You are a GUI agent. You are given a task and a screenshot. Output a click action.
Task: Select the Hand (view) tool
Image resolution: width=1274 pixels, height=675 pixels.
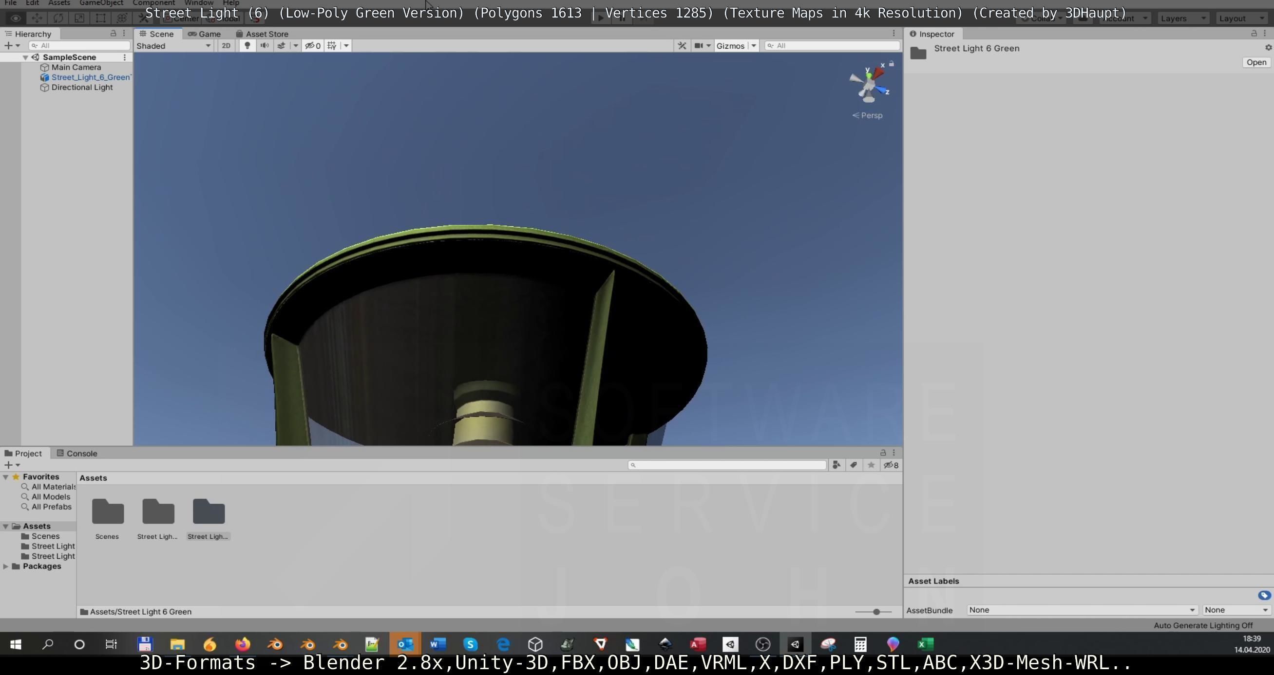[15, 18]
